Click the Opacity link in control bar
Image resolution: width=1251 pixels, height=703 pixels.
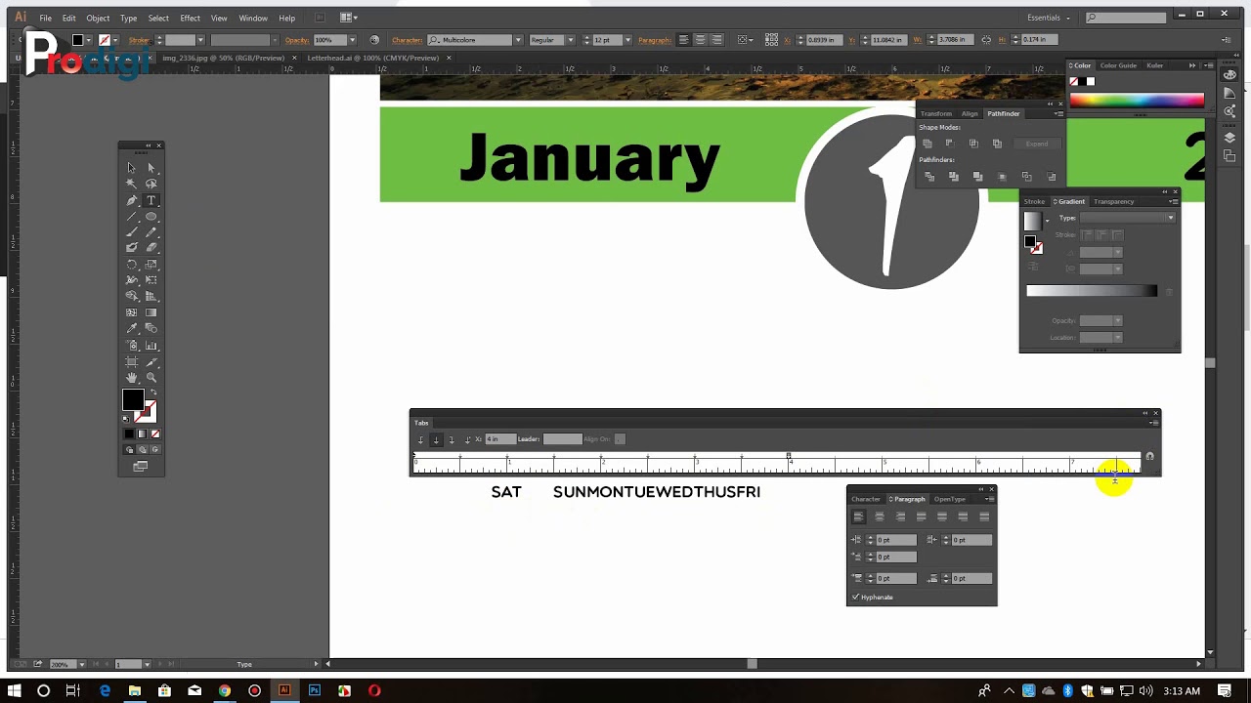297,40
